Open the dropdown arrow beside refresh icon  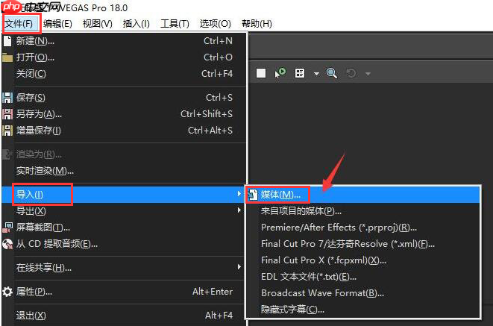tap(368, 74)
